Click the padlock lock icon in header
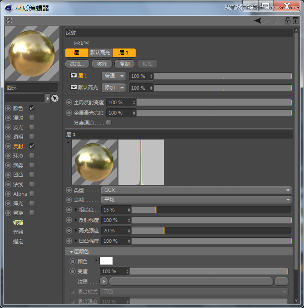This screenshot has height=308, width=304. 287,20
